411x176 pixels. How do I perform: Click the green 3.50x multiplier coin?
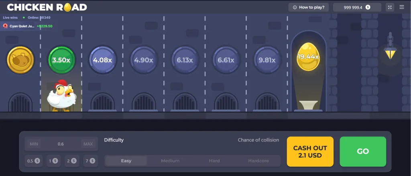(x=61, y=60)
